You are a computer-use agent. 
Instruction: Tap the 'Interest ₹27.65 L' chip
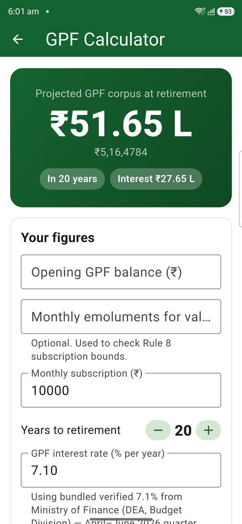tap(156, 179)
